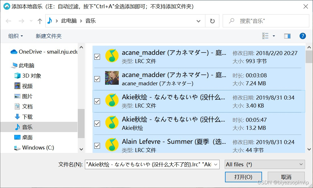The width and height of the screenshot is (313, 188).
Task: Click the acane_madder LRC file music icon
Action: (x=112, y=56)
